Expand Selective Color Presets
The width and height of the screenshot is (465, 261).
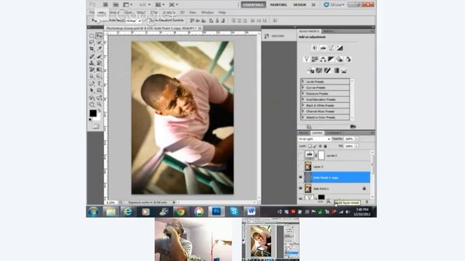pos(303,117)
